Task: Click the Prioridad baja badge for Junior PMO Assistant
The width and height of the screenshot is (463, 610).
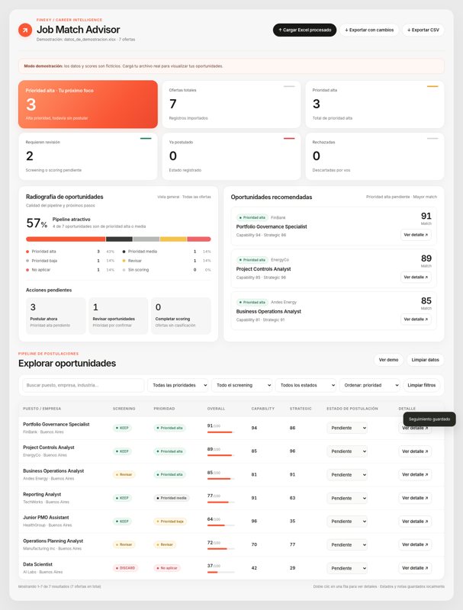Action: [x=170, y=522]
